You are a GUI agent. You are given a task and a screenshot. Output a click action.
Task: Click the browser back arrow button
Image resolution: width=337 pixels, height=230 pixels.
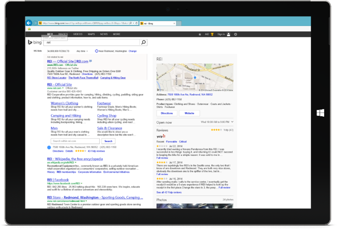(x=29, y=23)
